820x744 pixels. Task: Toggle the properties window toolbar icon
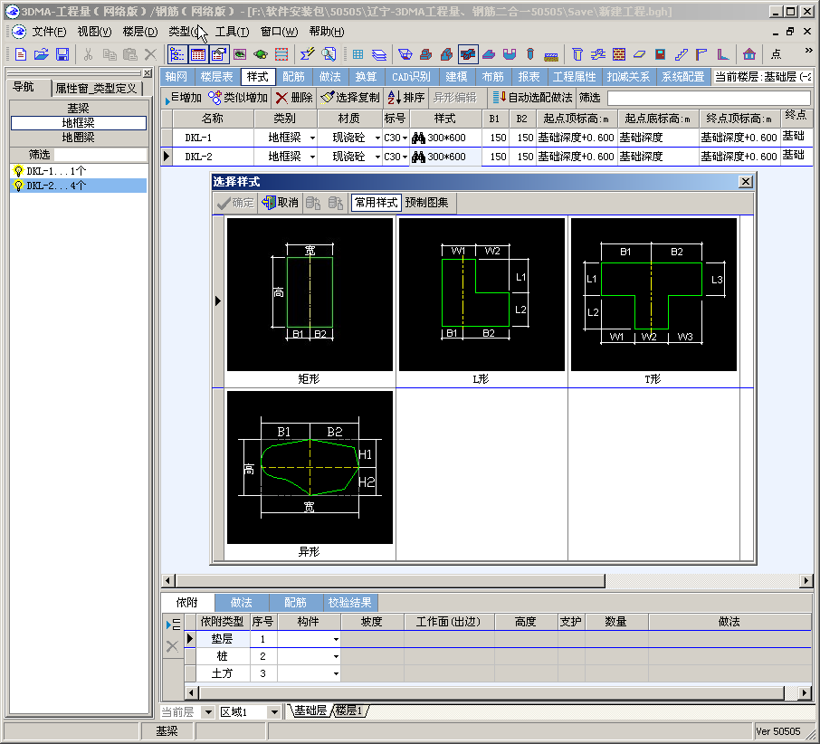click(x=219, y=54)
